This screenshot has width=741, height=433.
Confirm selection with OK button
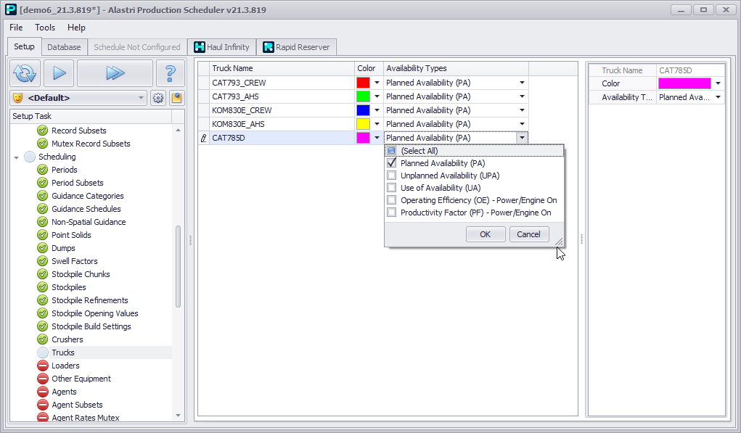click(486, 234)
